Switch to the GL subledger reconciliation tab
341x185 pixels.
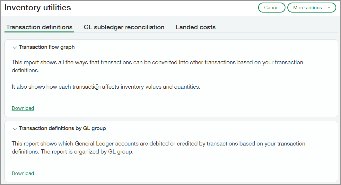(x=124, y=27)
